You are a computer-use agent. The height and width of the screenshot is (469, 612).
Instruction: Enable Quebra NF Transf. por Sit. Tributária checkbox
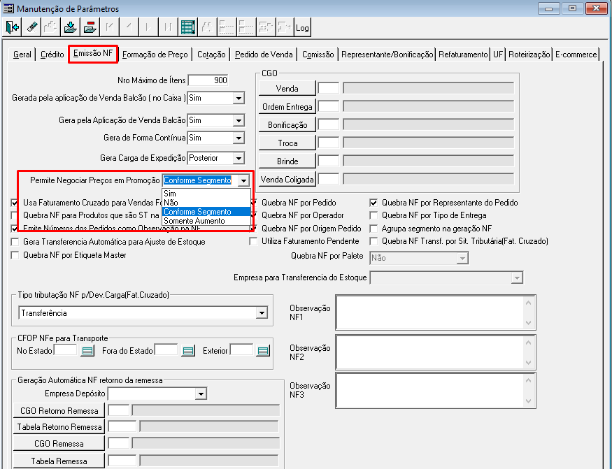click(373, 242)
